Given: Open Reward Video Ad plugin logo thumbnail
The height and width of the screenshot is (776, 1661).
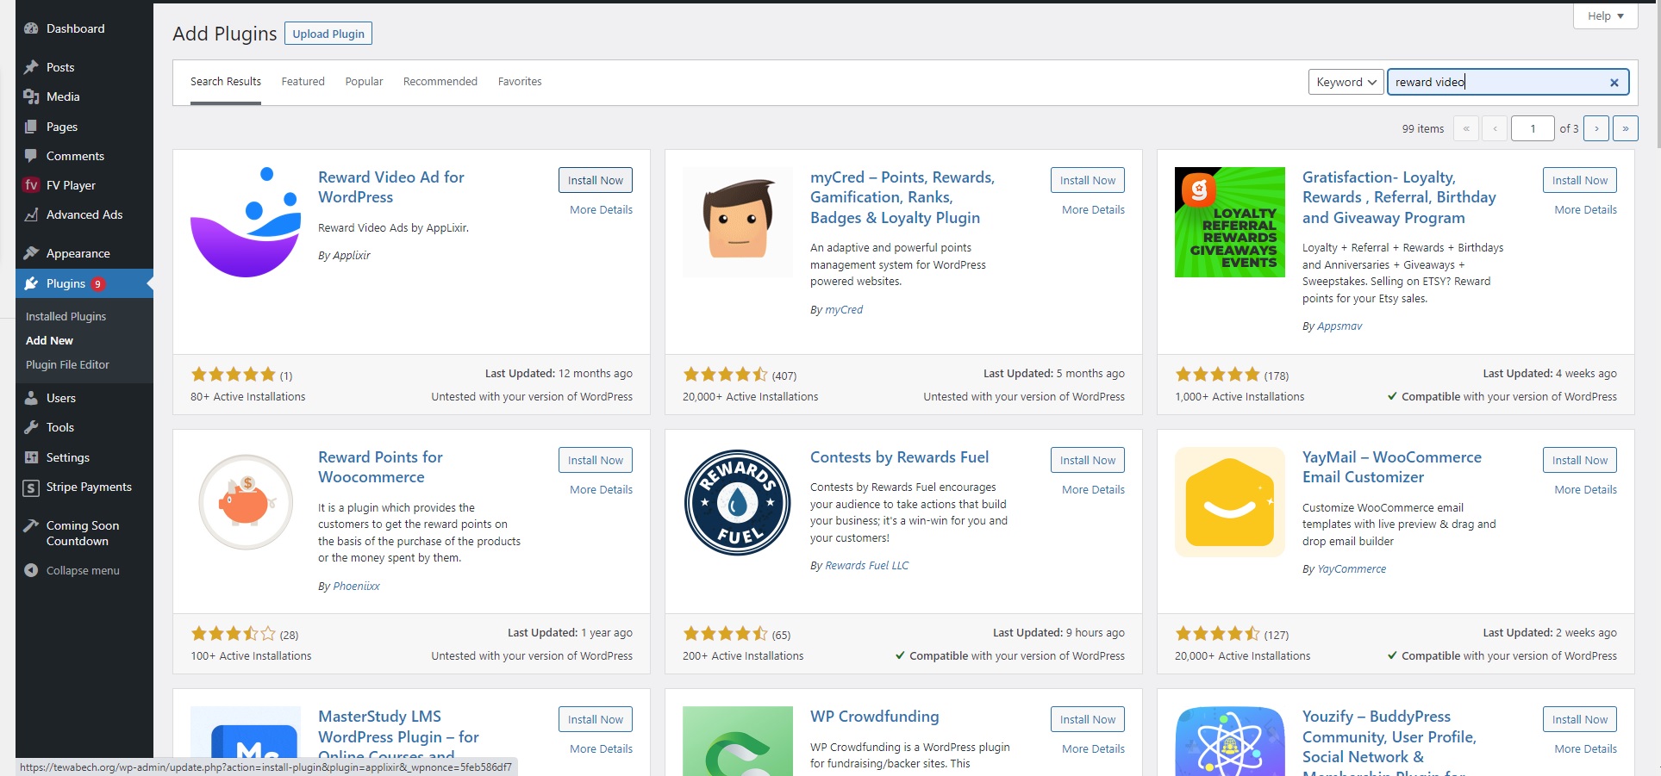Looking at the screenshot, I should pyautogui.click(x=246, y=222).
